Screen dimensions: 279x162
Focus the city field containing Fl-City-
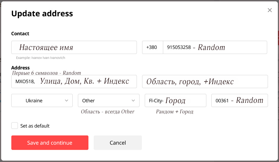click(176, 100)
